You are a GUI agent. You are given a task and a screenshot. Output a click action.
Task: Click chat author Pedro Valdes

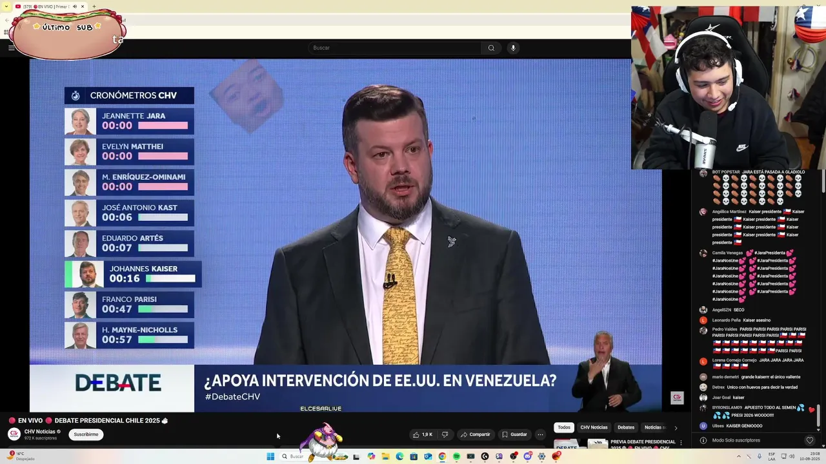(x=725, y=329)
